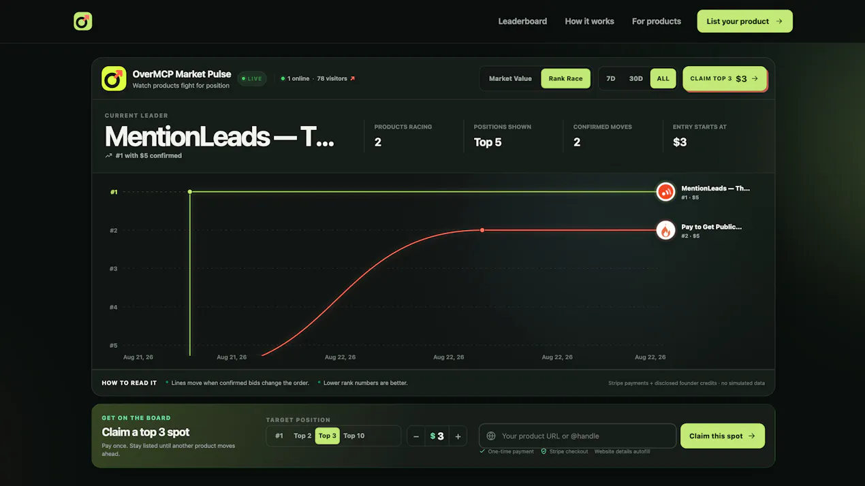
Task: Choose the Top 2 target position
Action: [302, 436]
